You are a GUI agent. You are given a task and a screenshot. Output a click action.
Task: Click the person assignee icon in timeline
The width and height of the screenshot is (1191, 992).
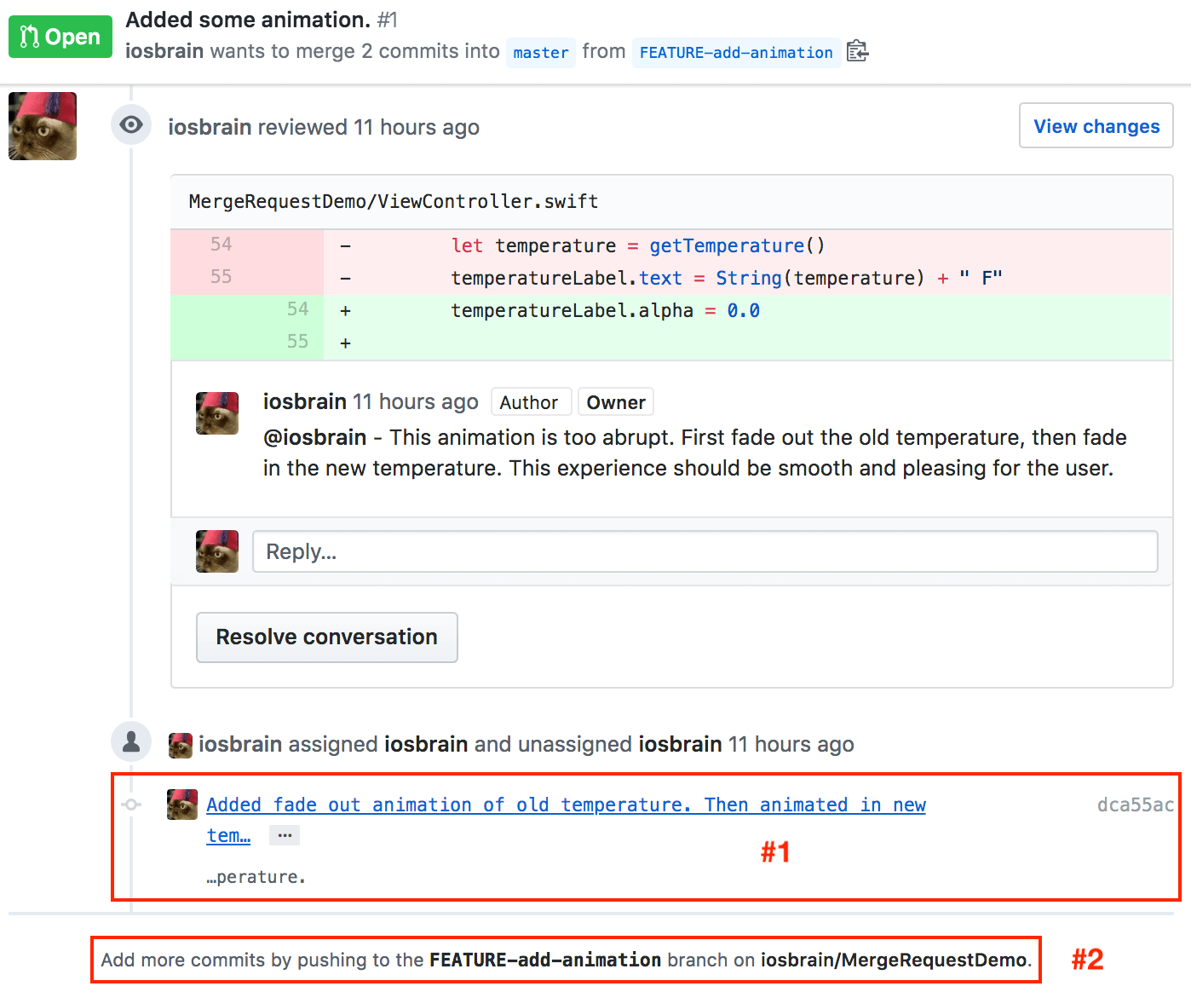click(x=131, y=741)
